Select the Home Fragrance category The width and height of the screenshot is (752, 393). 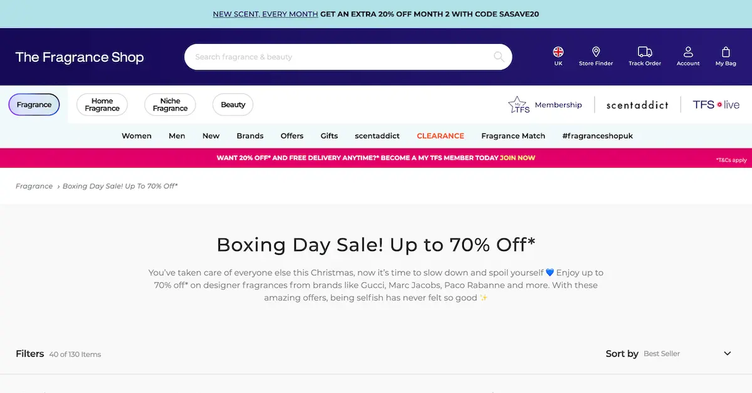pyautogui.click(x=102, y=105)
